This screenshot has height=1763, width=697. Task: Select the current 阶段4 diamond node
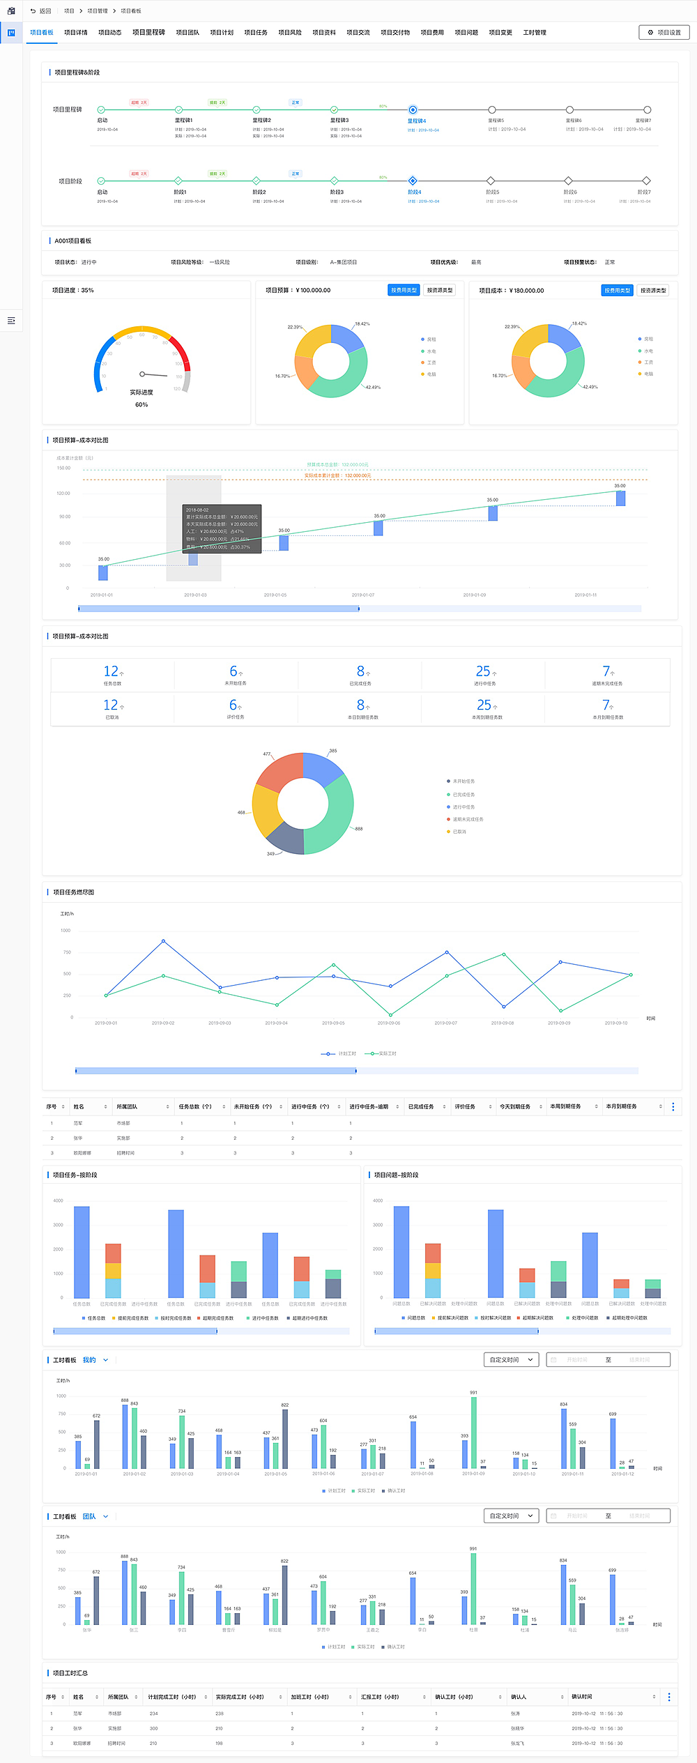point(413,181)
